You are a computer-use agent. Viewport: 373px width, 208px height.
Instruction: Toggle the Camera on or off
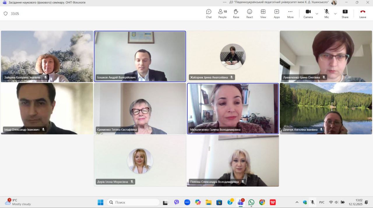pos(308,13)
